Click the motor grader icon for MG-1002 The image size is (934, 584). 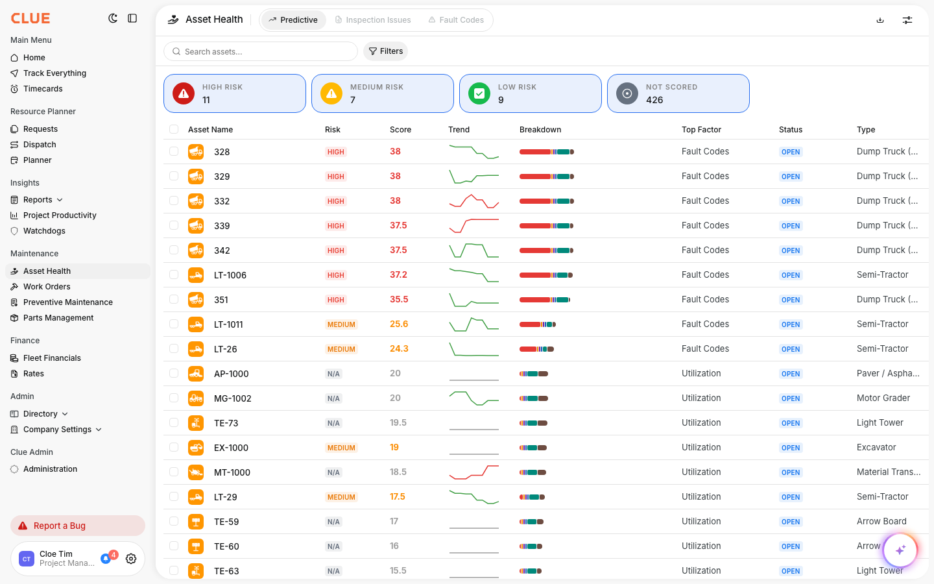tap(196, 398)
